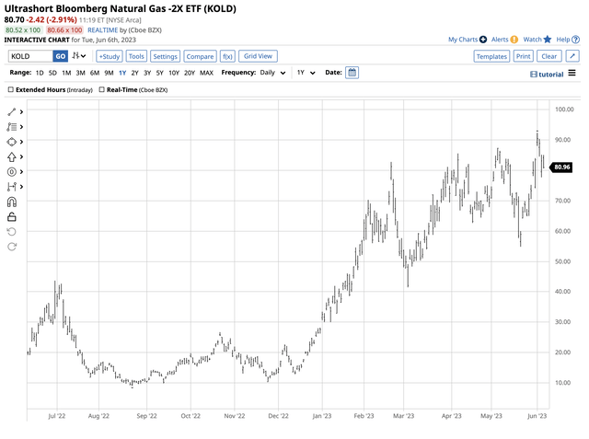Pick the measure/range tool icon
The height and width of the screenshot is (439, 589).
12,187
